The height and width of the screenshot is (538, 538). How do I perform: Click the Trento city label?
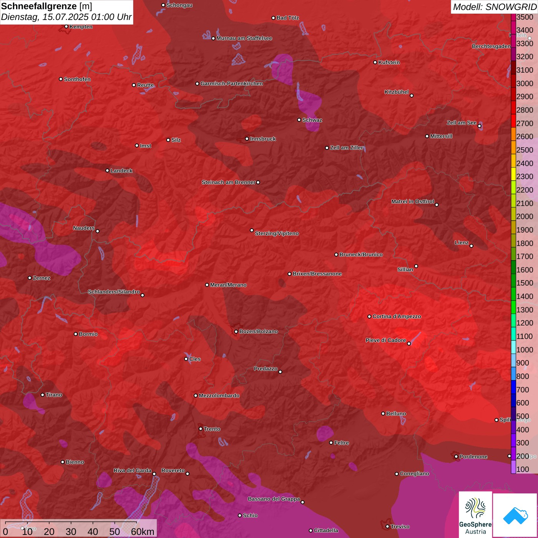(x=212, y=429)
